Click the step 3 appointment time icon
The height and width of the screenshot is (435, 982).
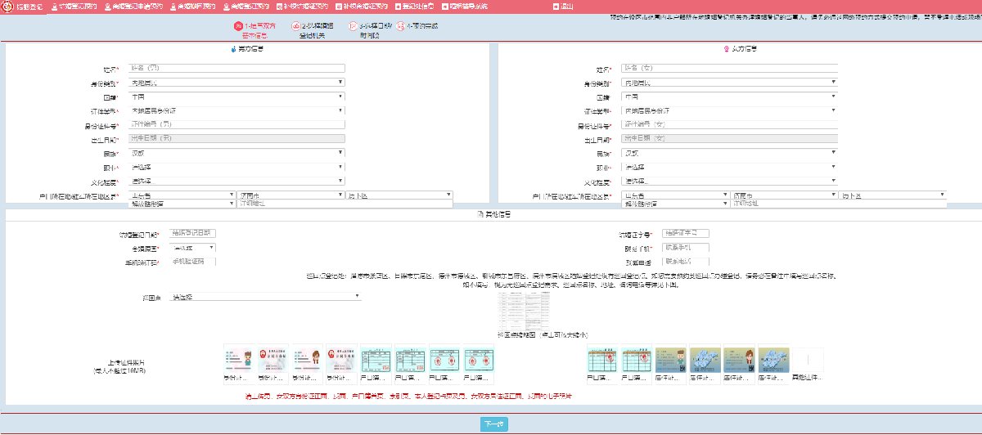pos(353,26)
